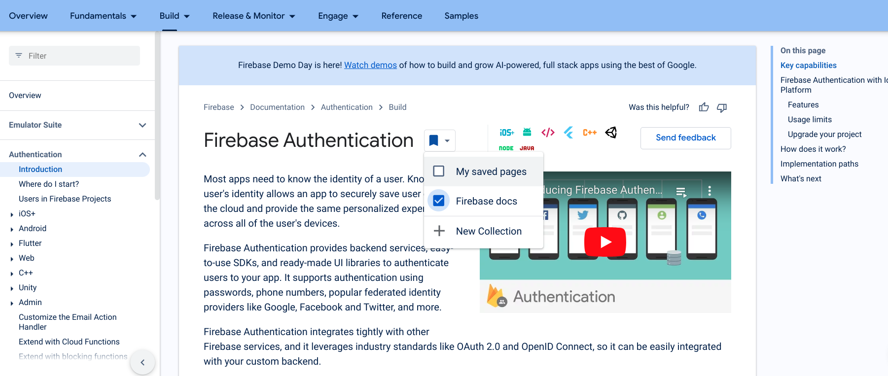Open the Release & Monitor menu

[254, 16]
